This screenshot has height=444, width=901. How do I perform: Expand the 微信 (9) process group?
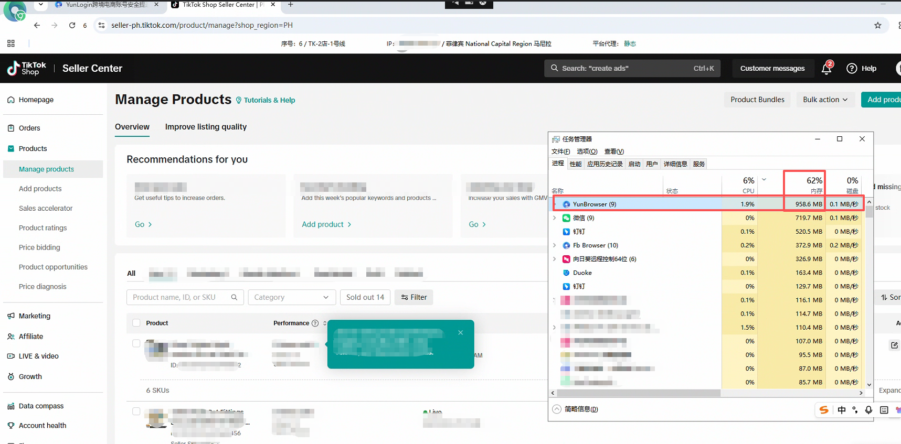click(x=555, y=218)
